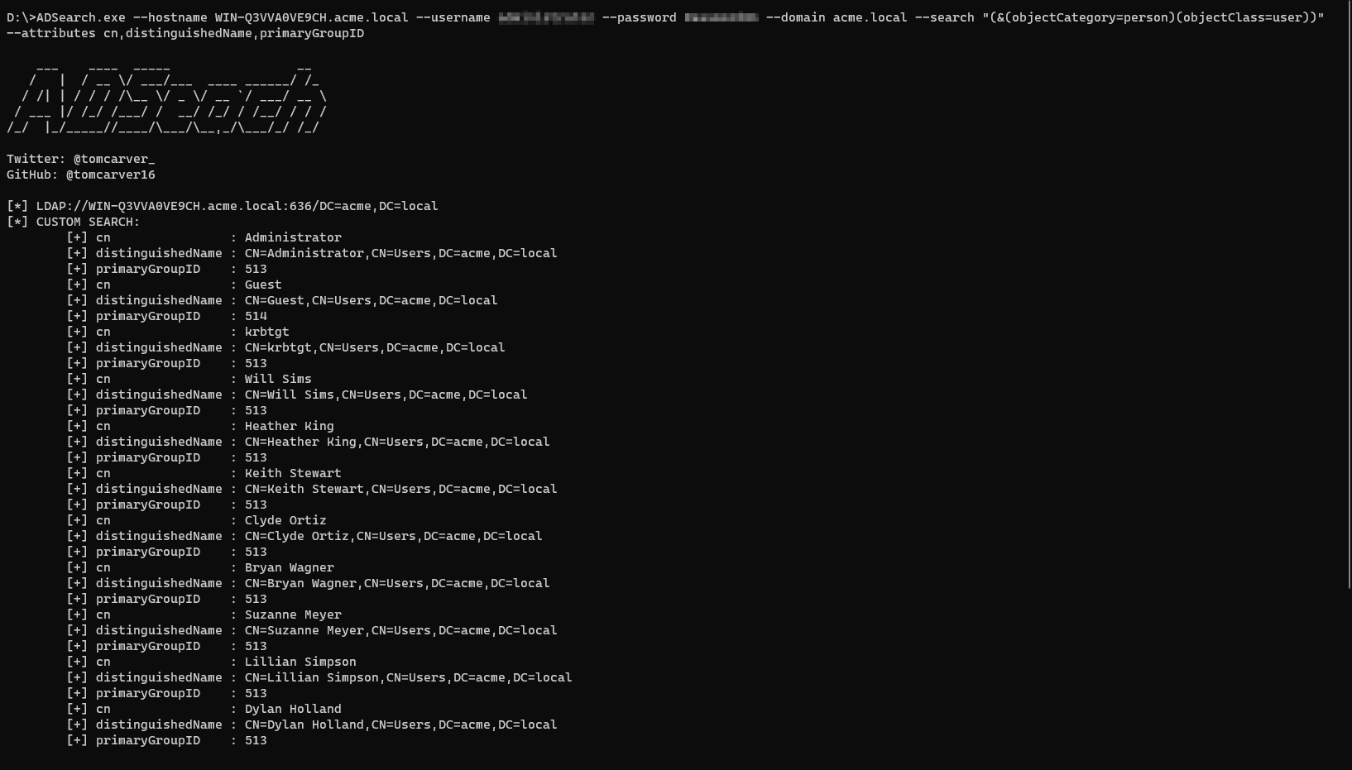1352x770 pixels.
Task: Click the CUSTOM SEARCH: heading
Action: point(88,222)
